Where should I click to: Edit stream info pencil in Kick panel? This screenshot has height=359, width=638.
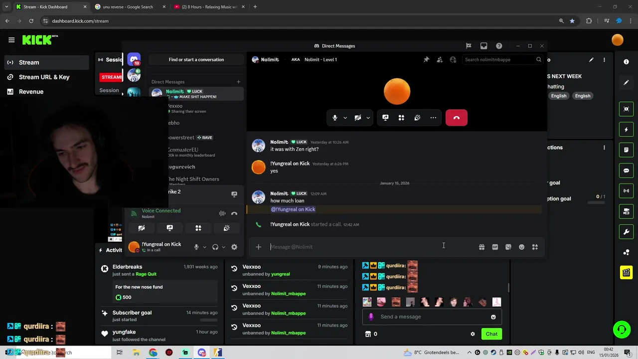pos(591,60)
